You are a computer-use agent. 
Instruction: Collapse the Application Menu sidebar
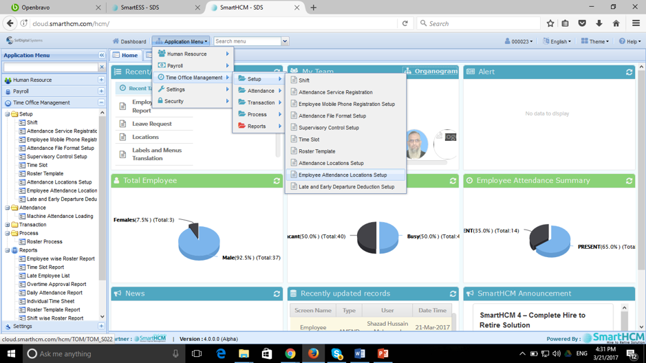102,55
